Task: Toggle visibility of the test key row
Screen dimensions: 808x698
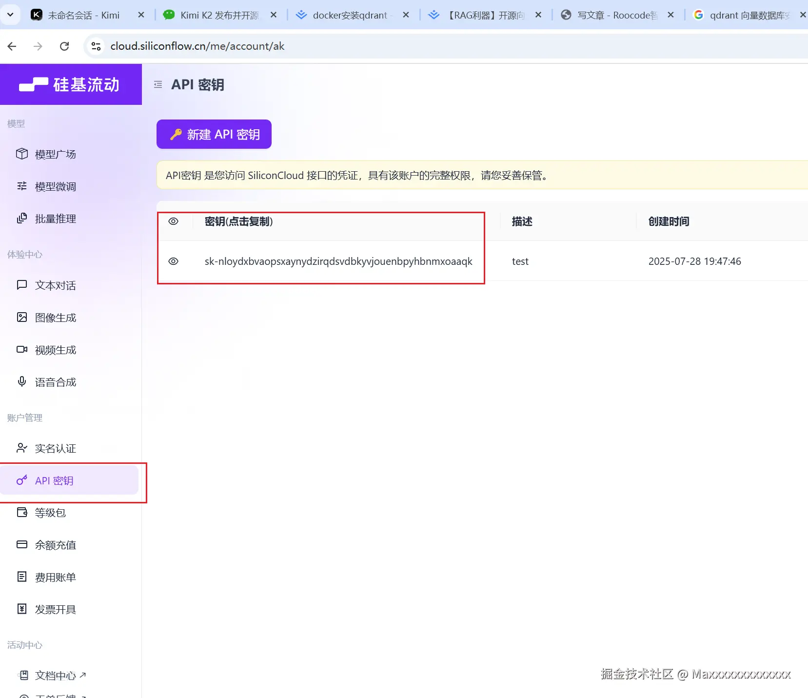Action: tap(173, 261)
